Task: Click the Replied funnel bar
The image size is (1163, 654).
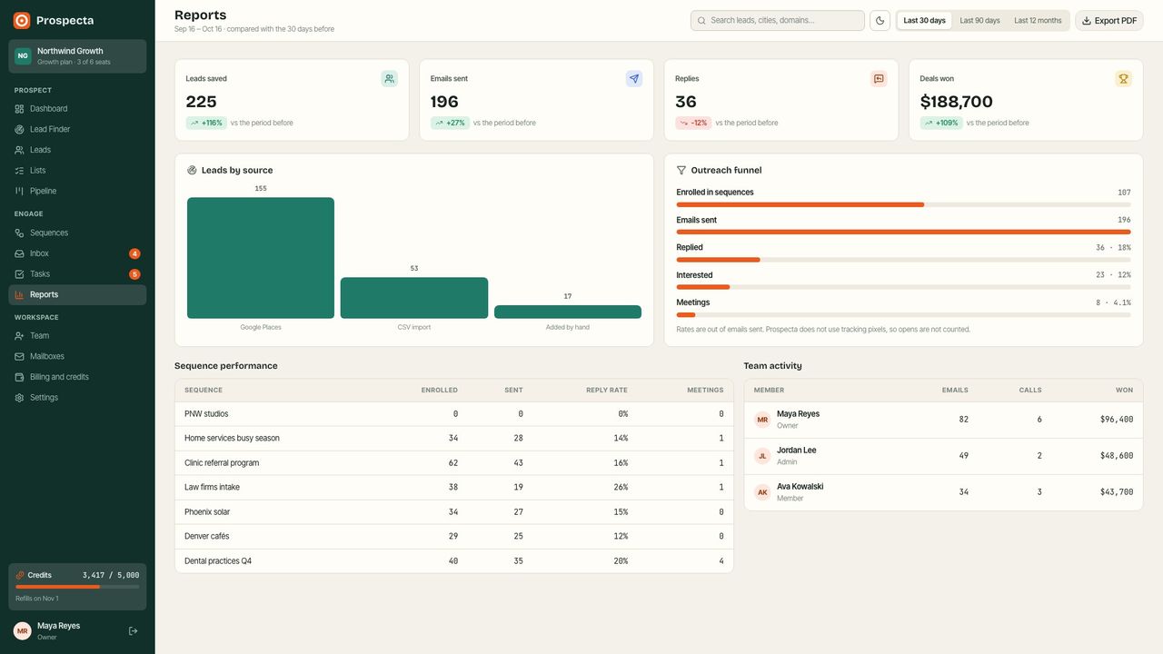Action: 903,260
